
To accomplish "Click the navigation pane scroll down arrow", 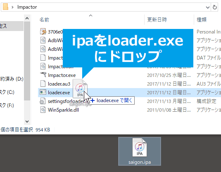I will pos(27,121).
